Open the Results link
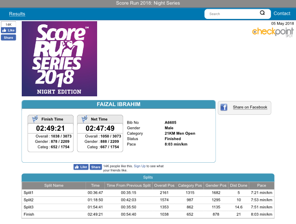 point(17,14)
